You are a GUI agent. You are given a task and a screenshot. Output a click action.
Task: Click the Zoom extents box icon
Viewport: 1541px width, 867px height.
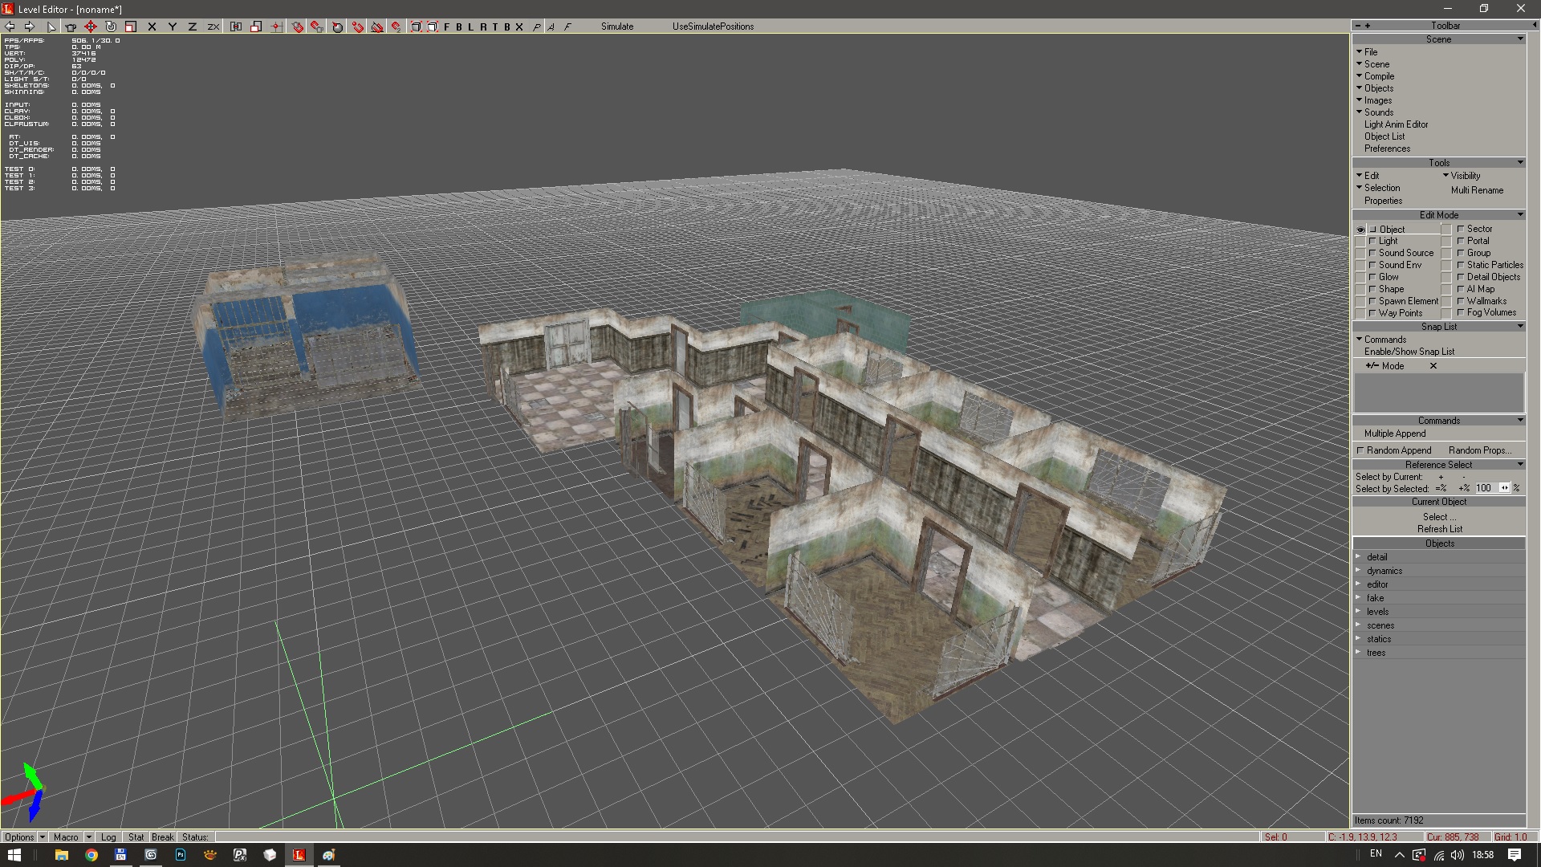click(416, 26)
